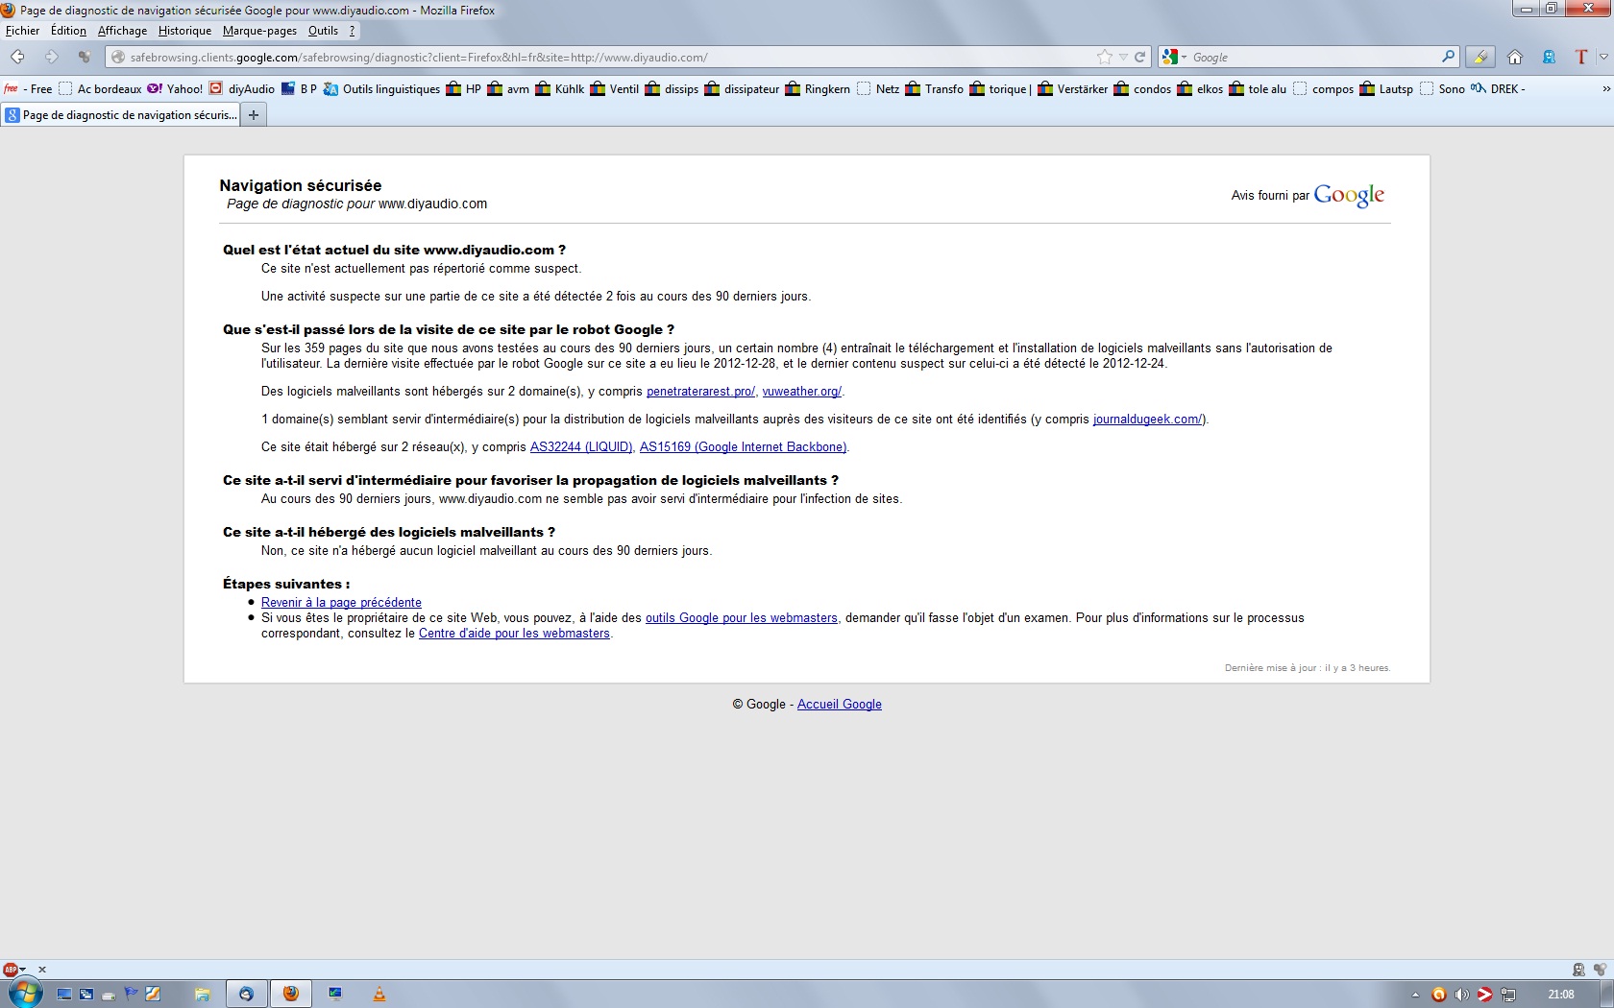Image resolution: width=1614 pixels, height=1008 pixels.
Task: Open the Free bookmark
Action: (x=28, y=89)
